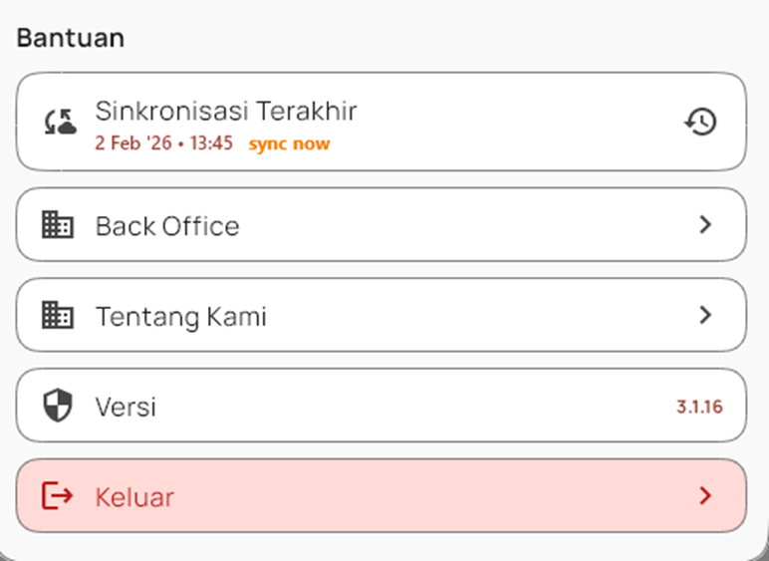The height and width of the screenshot is (561, 769).
Task: Open the Tentang Kami chevron arrow
Action: [x=705, y=315]
